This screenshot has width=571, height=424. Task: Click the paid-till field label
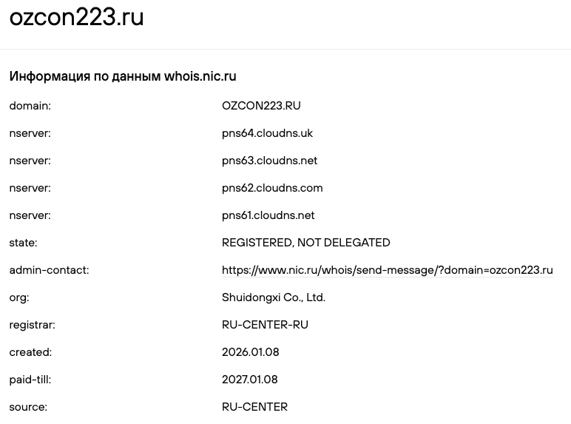[30, 380]
